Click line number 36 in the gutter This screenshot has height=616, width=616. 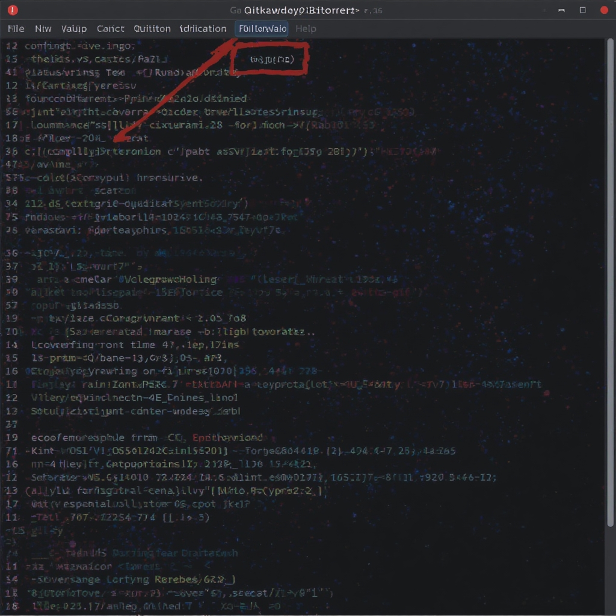click(x=11, y=253)
